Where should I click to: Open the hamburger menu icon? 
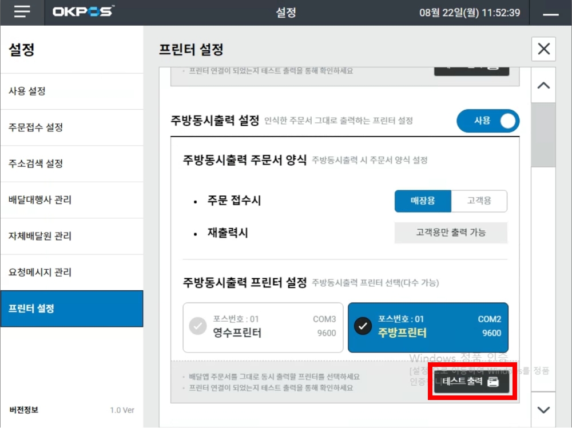pyautogui.click(x=22, y=13)
